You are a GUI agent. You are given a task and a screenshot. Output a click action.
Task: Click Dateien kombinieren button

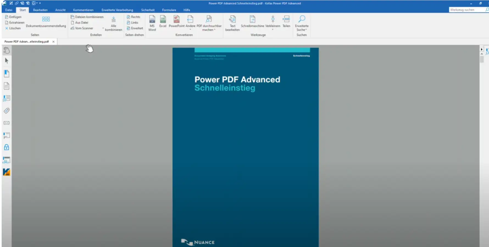coord(87,17)
